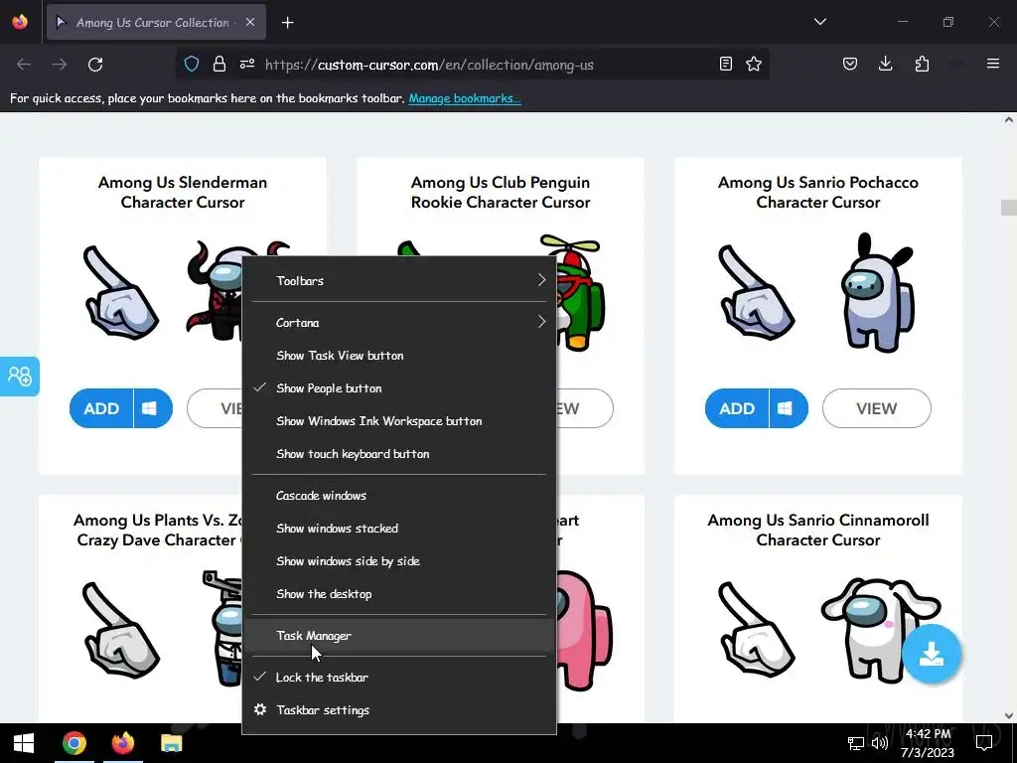Open the tracking protection shield icon
Image resolution: width=1017 pixels, height=763 pixels.
click(x=192, y=64)
